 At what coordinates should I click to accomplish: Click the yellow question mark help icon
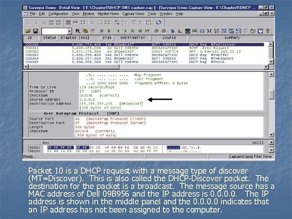[268, 31]
